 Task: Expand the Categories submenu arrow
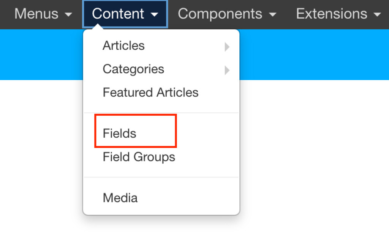[227, 70]
